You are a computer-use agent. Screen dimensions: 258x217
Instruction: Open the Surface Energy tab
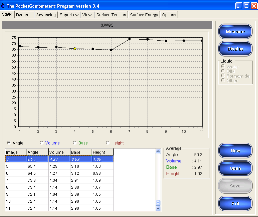(x=144, y=15)
